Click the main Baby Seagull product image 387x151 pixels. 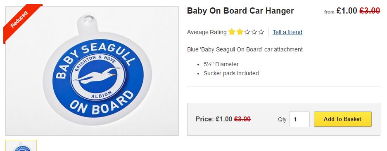tap(92, 71)
